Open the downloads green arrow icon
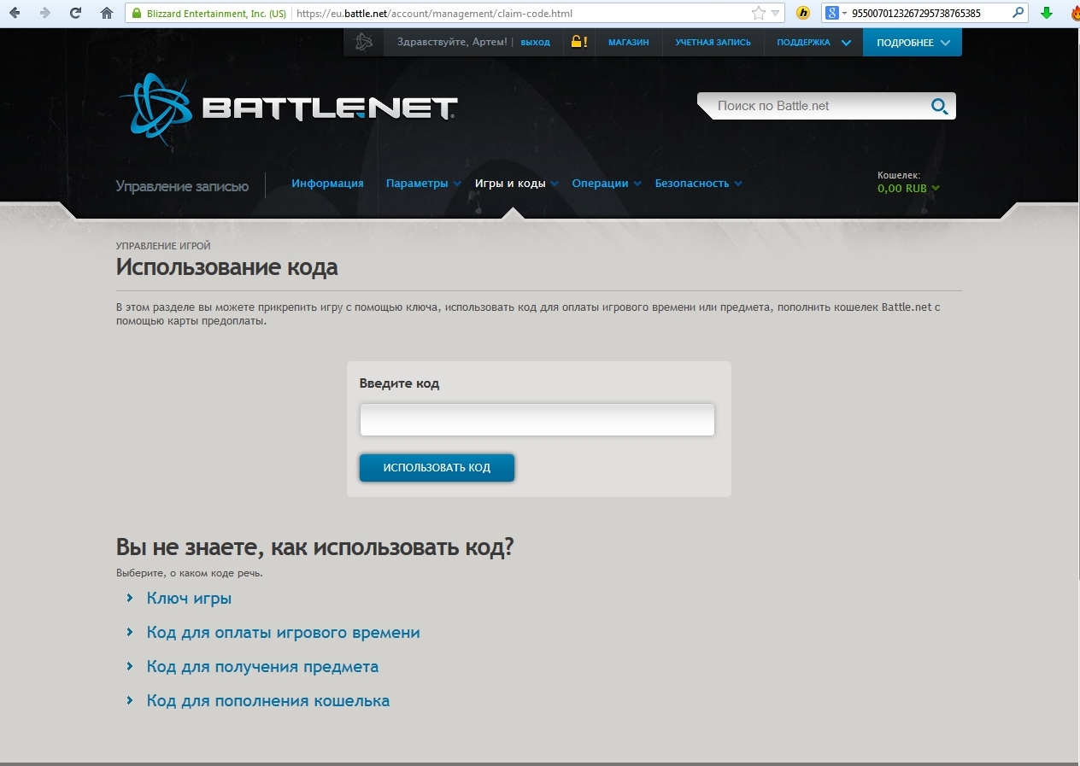1080x766 pixels. point(1047,13)
